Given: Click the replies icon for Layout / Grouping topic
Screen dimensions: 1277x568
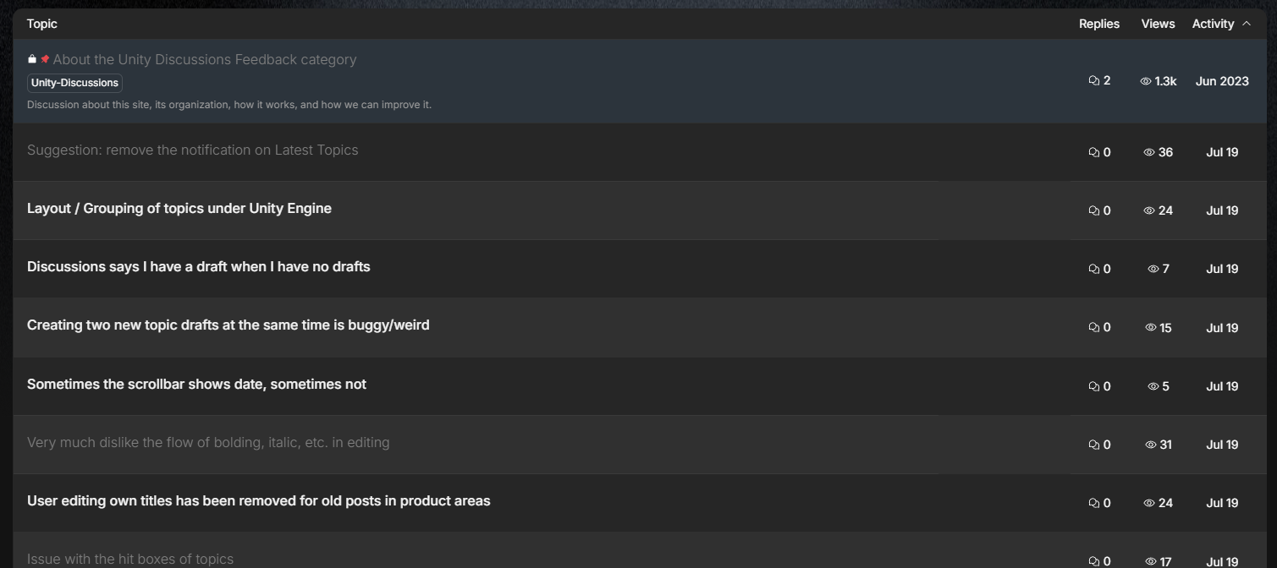Looking at the screenshot, I should (x=1093, y=210).
